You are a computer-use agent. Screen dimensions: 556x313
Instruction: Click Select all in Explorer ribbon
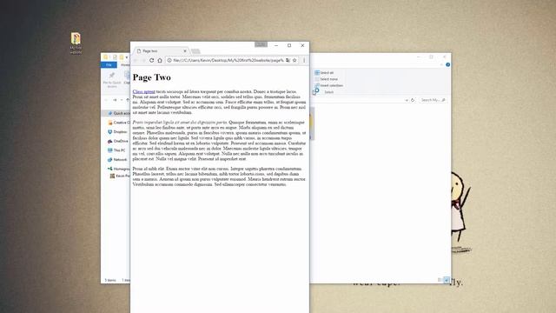[324, 73]
